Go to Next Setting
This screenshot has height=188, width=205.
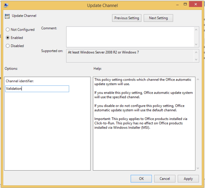pyautogui.click(x=158, y=18)
